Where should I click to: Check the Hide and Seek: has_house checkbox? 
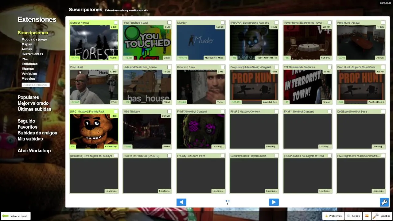click(x=169, y=67)
